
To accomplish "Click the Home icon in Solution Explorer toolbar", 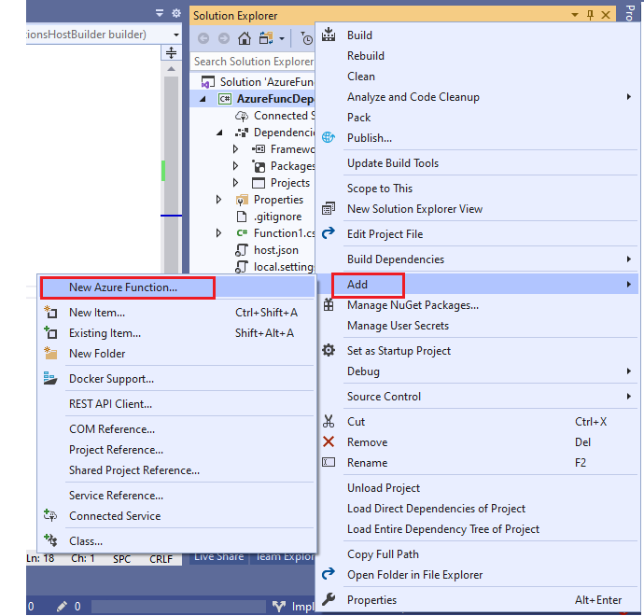I will pyautogui.click(x=245, y=38).
